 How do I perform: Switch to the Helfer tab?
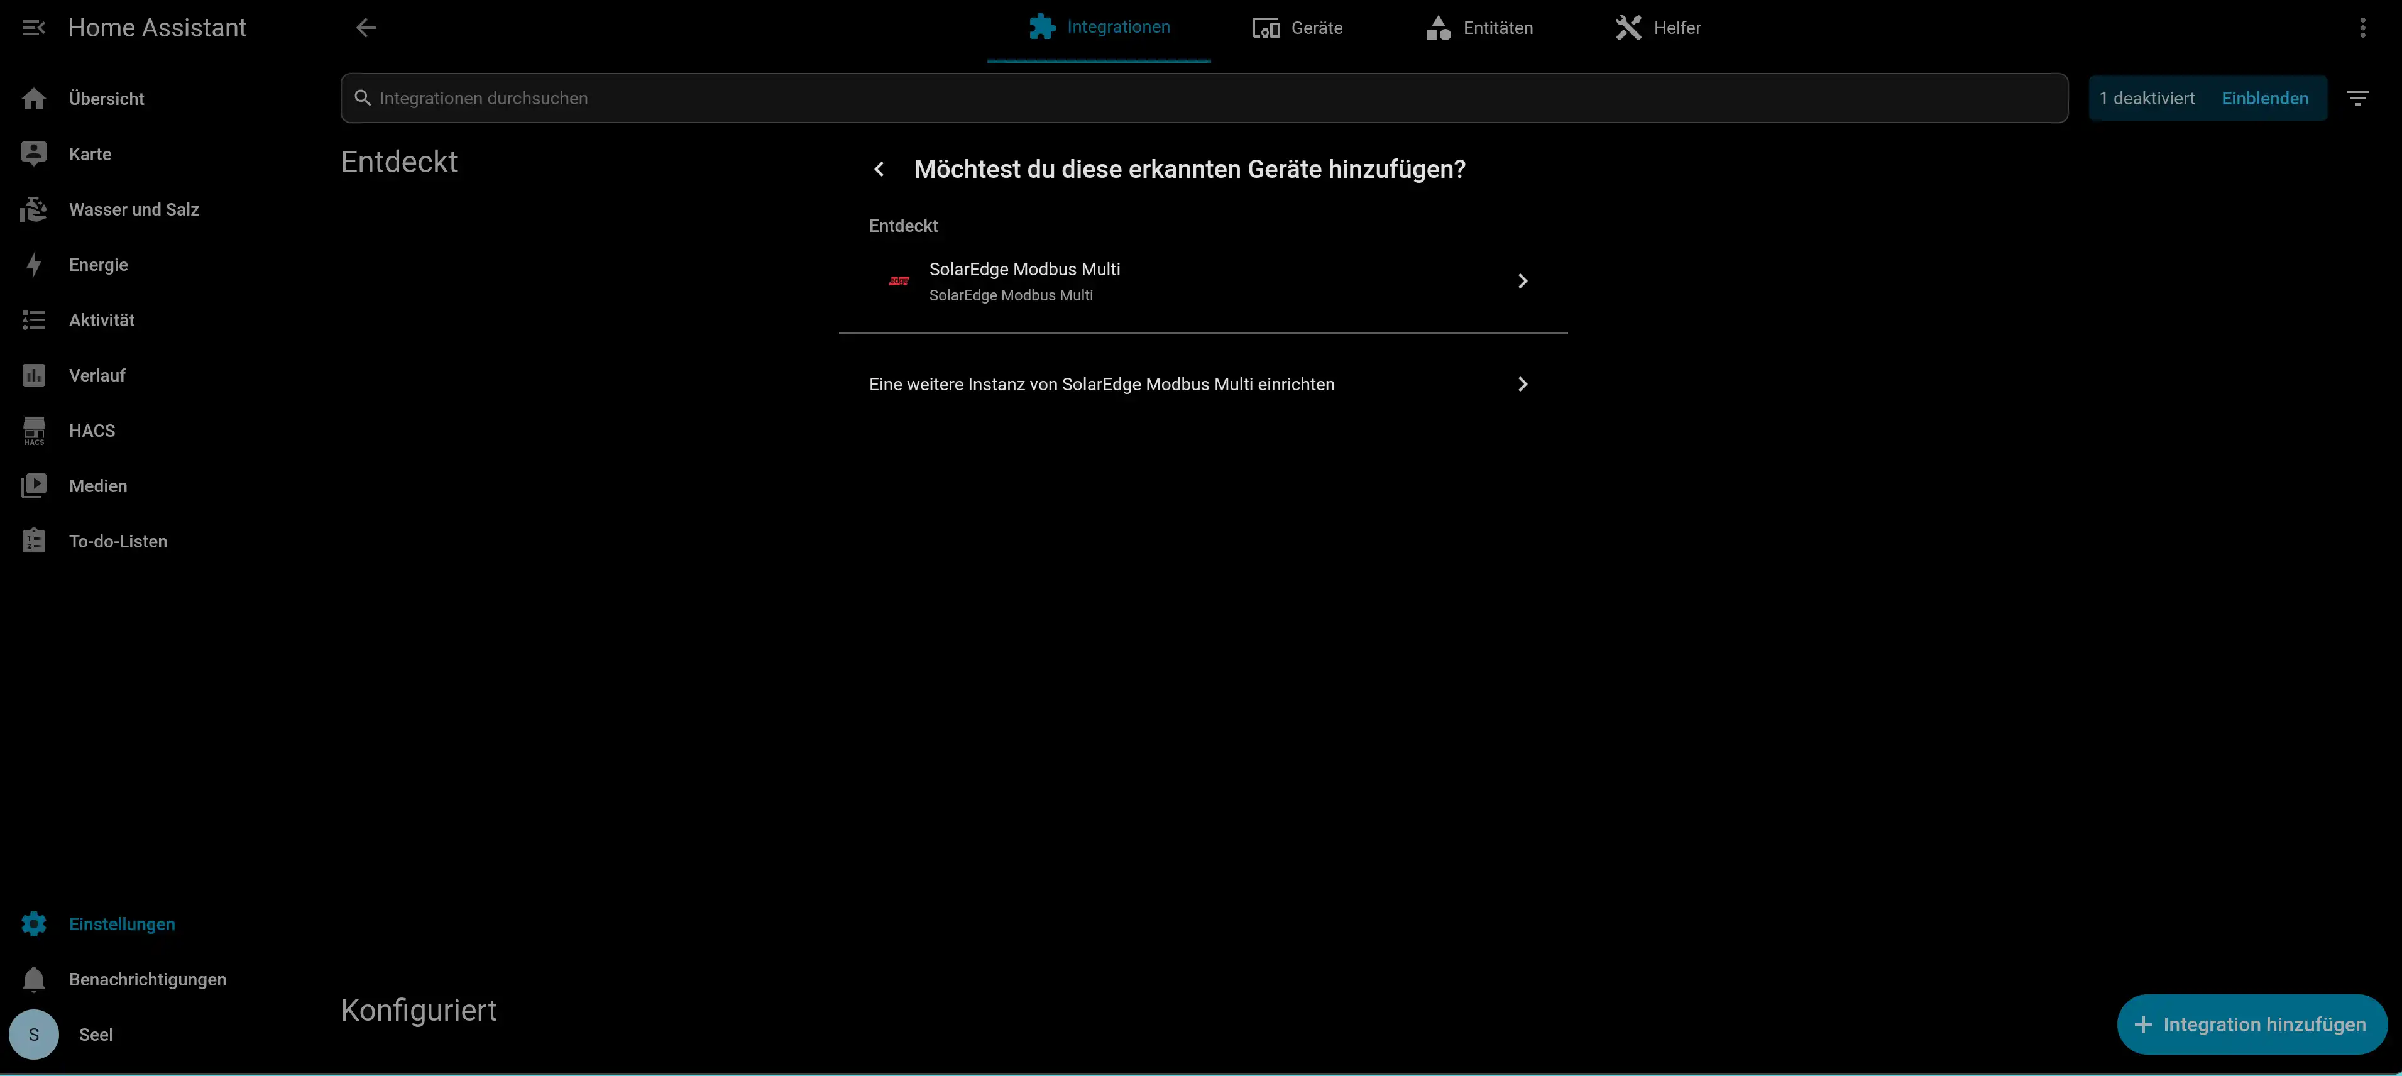coord(1658,28)
